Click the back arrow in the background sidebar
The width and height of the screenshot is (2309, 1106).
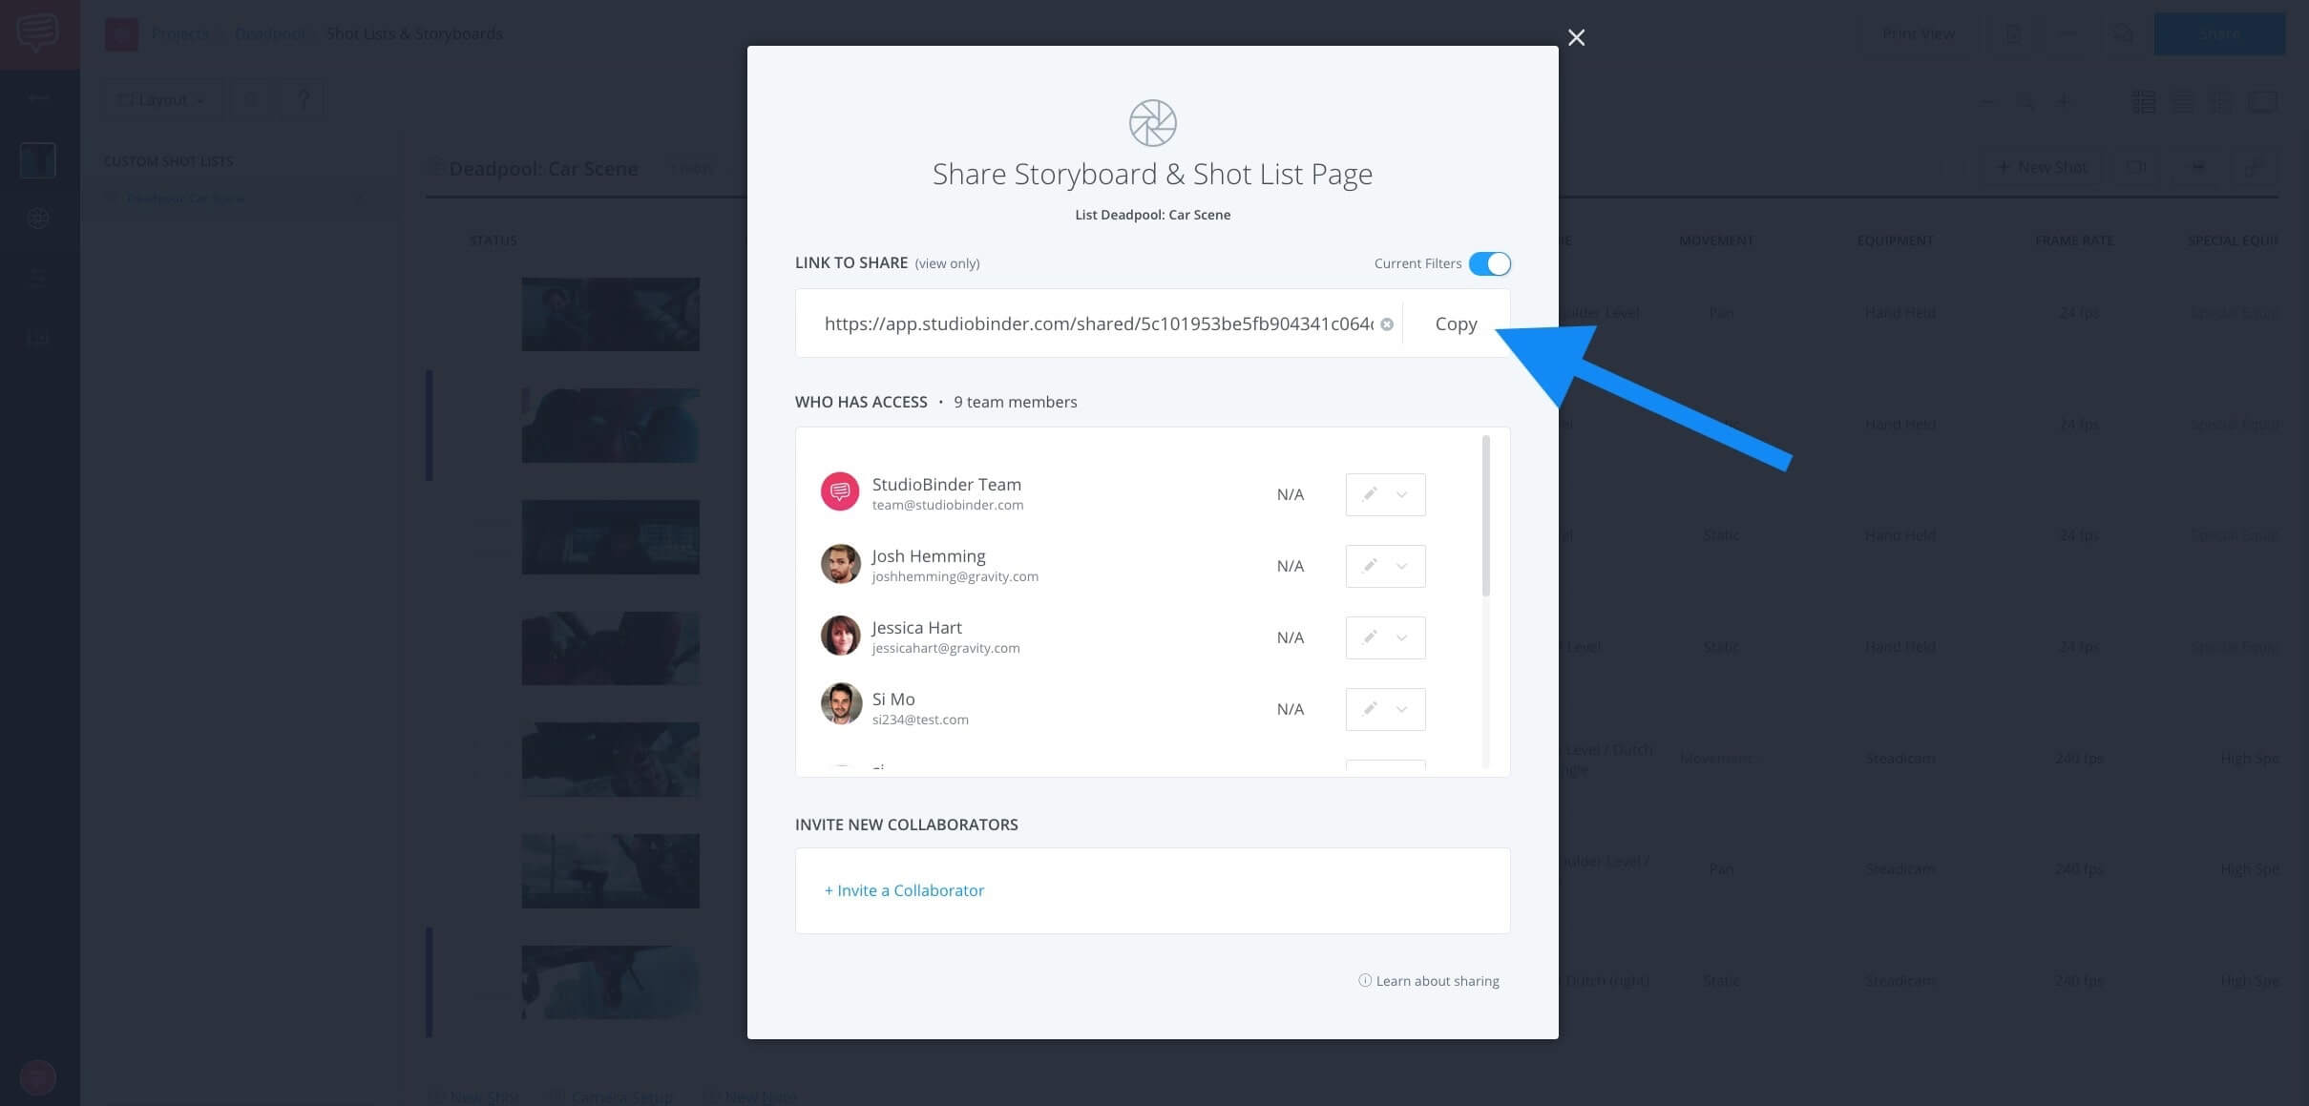click(x=38, y=97)
